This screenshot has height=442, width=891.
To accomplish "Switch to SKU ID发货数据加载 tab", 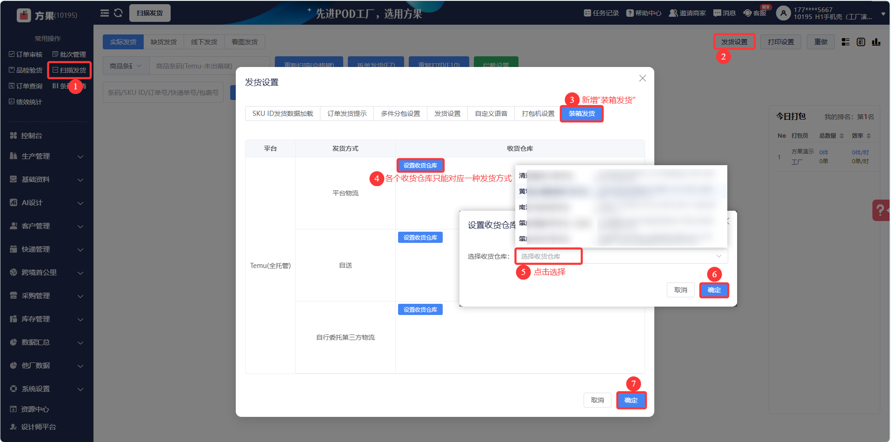I will 283,114.
